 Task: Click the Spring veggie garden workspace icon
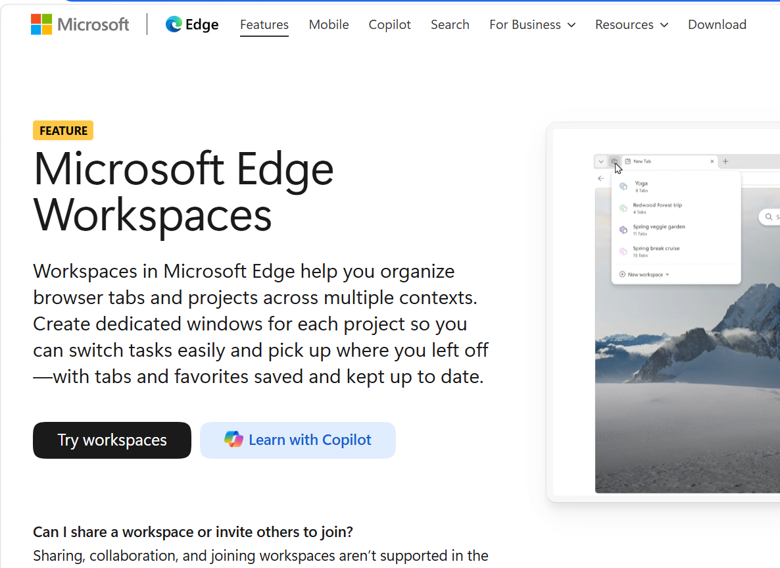(x=623, y=230)
